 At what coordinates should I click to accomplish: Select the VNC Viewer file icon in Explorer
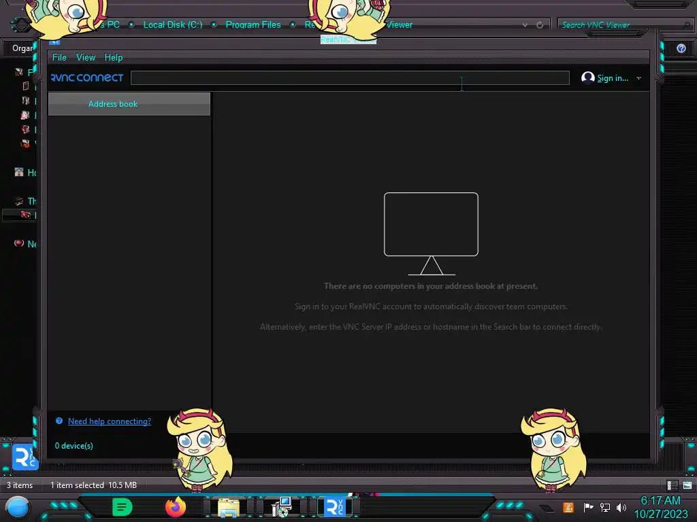point(25,457)
